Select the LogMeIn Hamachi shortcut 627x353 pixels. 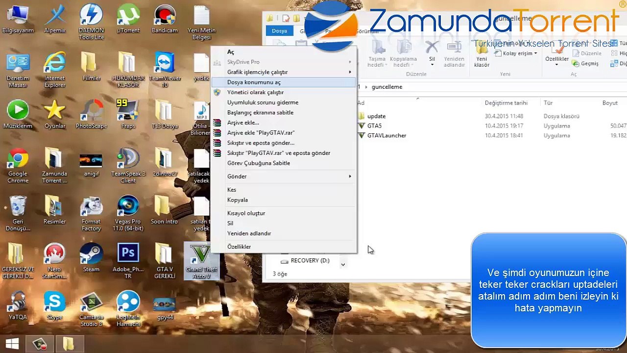tap(128, 309)
